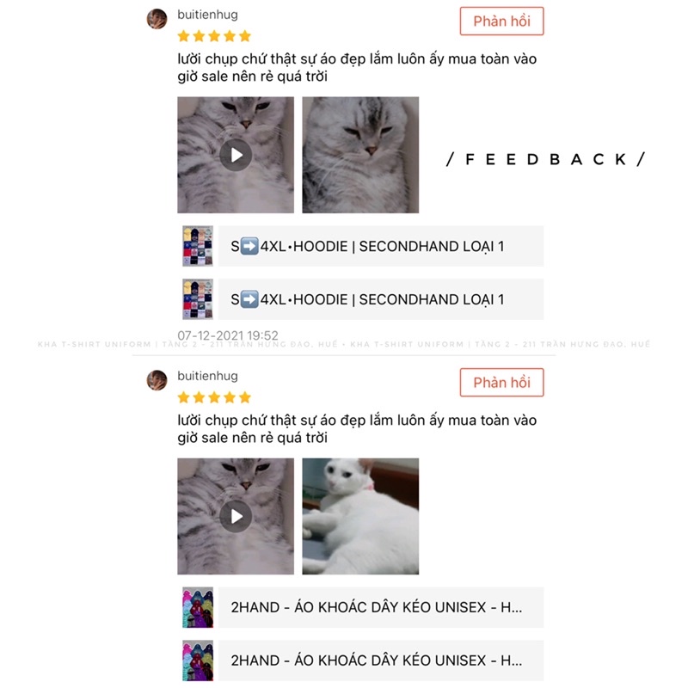Image resolution: width=688 pixels, height=688 pixels.
Task: Open the last zipper jacket product thumbnail
Action: click(x=198, y=660)
